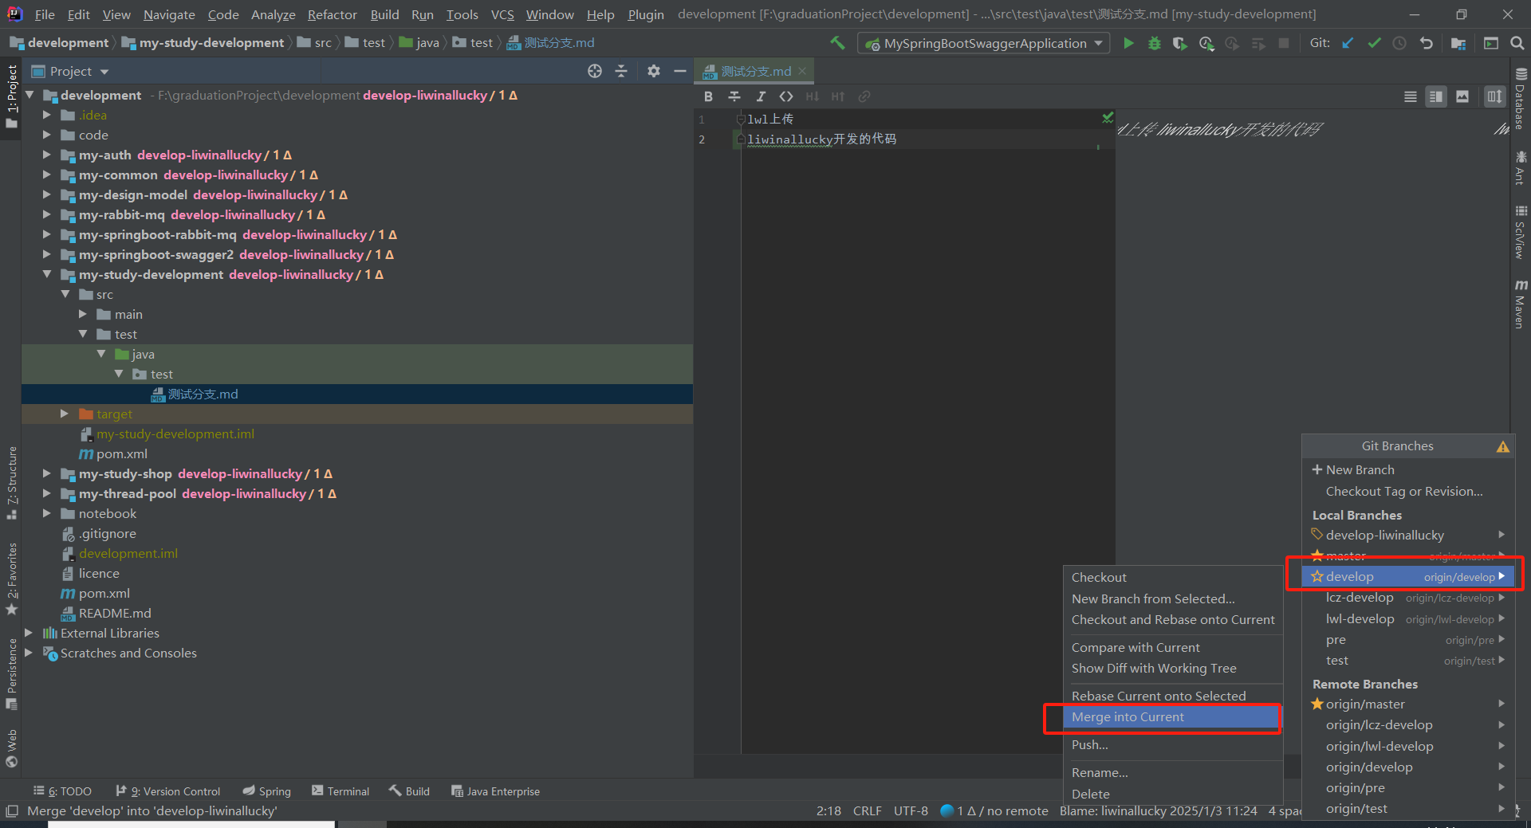Expand the my-common module node

point(47,175)
